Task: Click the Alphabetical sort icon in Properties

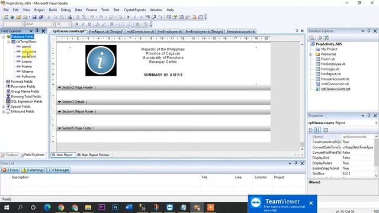Action: tap(317, 130)
